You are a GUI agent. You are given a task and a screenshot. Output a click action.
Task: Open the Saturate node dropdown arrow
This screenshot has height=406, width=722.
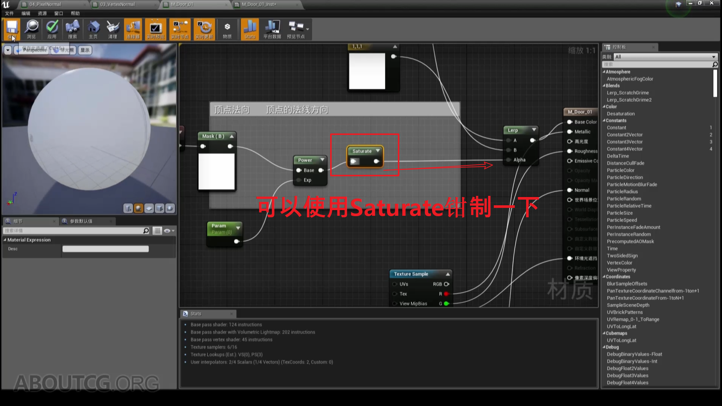(378, 151)
